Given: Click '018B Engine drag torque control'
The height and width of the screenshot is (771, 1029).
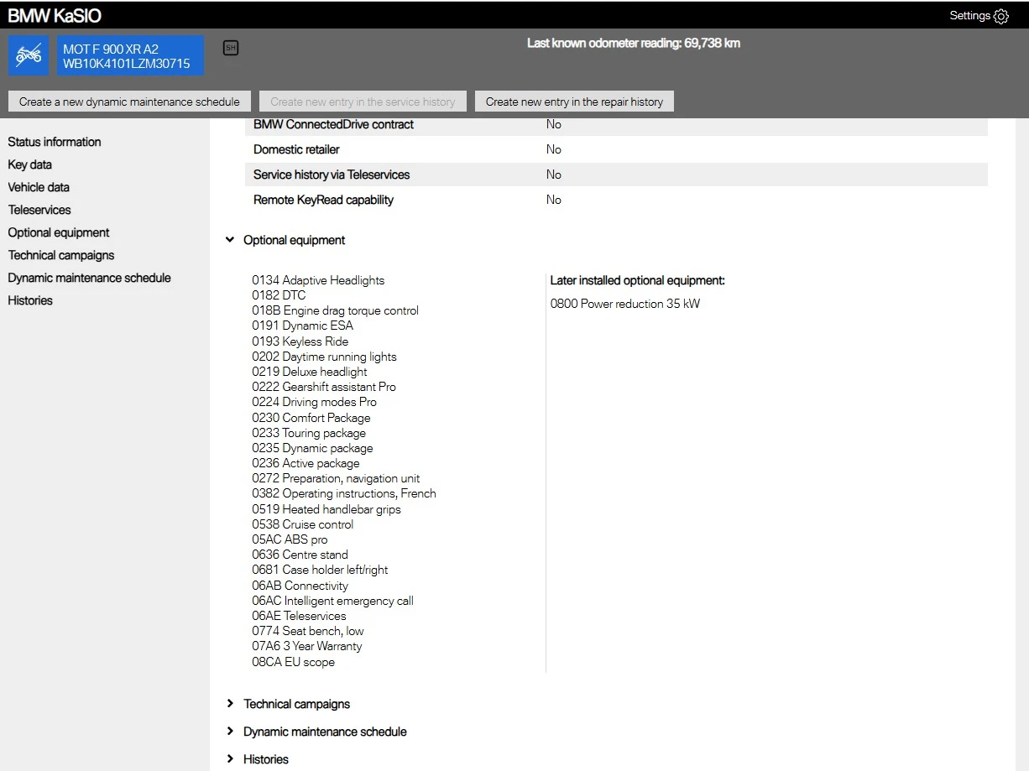Looking at the screenshot, I should pyautogui.click(x=335, y=310).
